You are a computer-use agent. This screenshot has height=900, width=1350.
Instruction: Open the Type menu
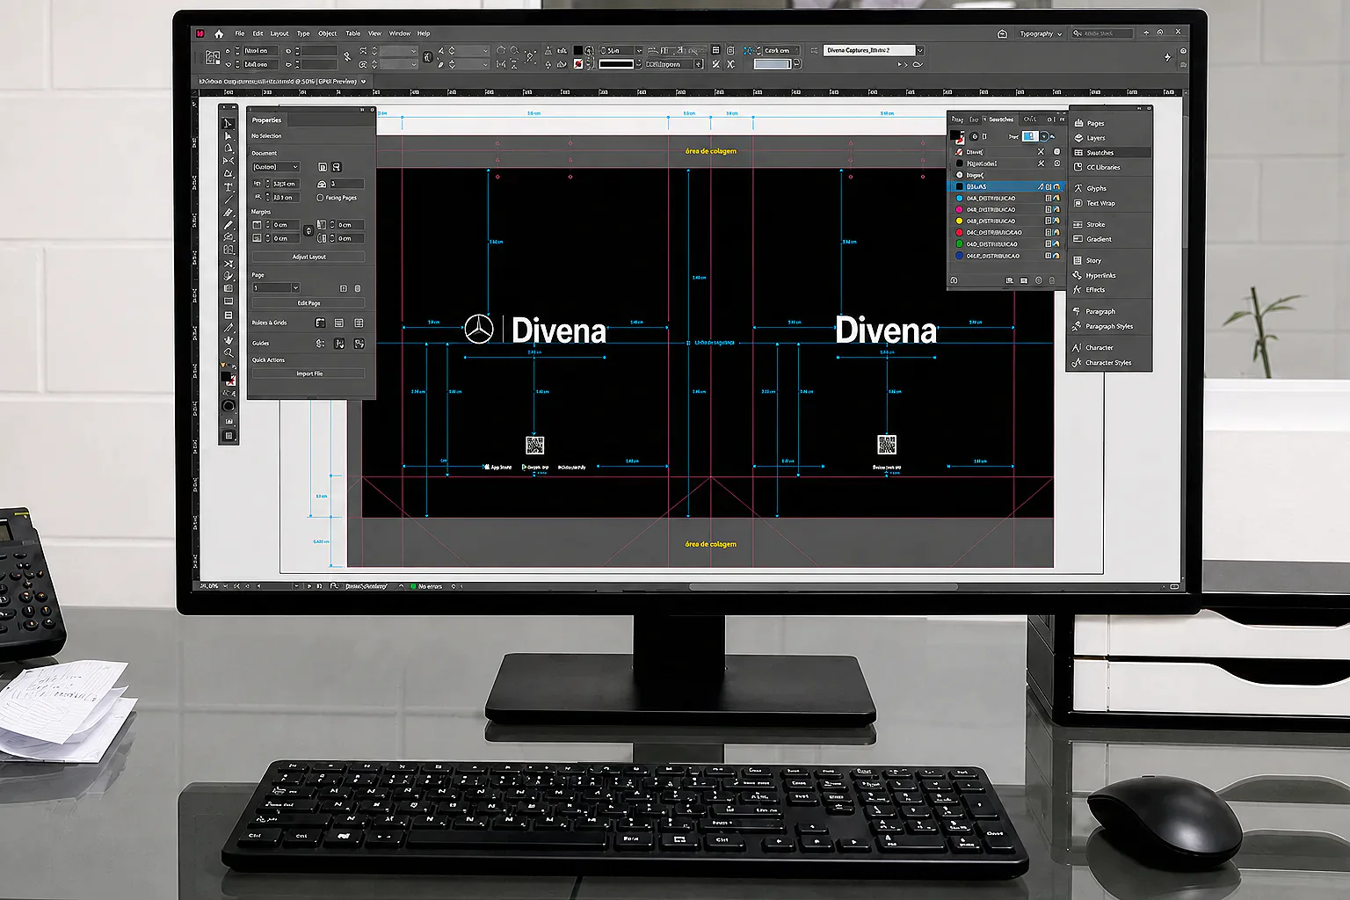[303, 33]
